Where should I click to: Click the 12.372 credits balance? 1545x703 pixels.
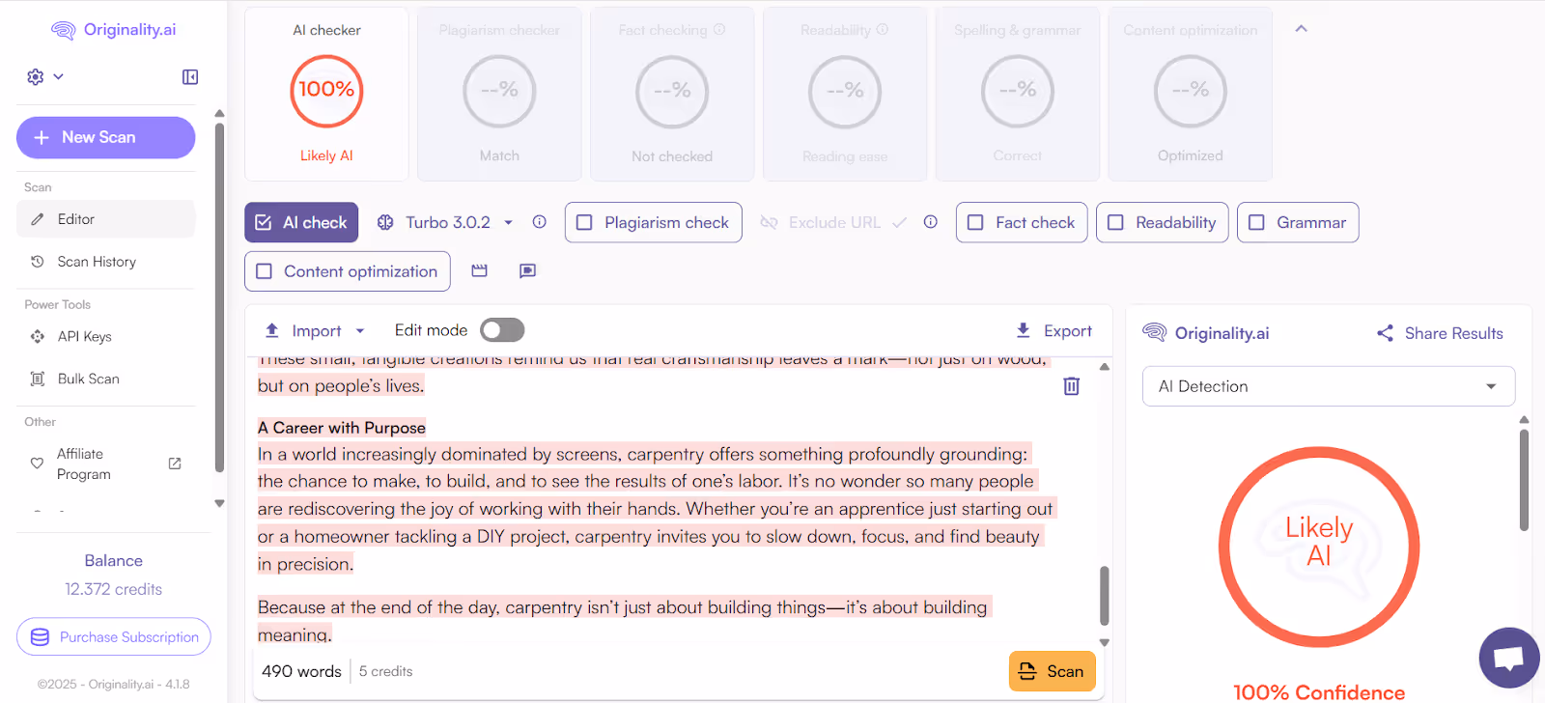(113, 589)
